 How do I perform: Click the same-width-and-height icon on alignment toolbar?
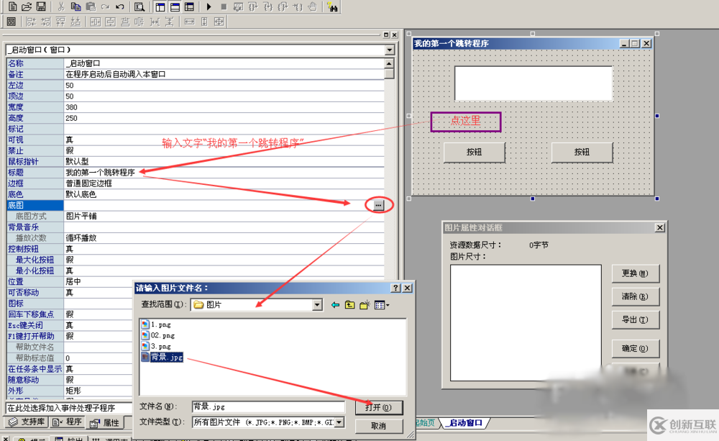pos(219,22)
